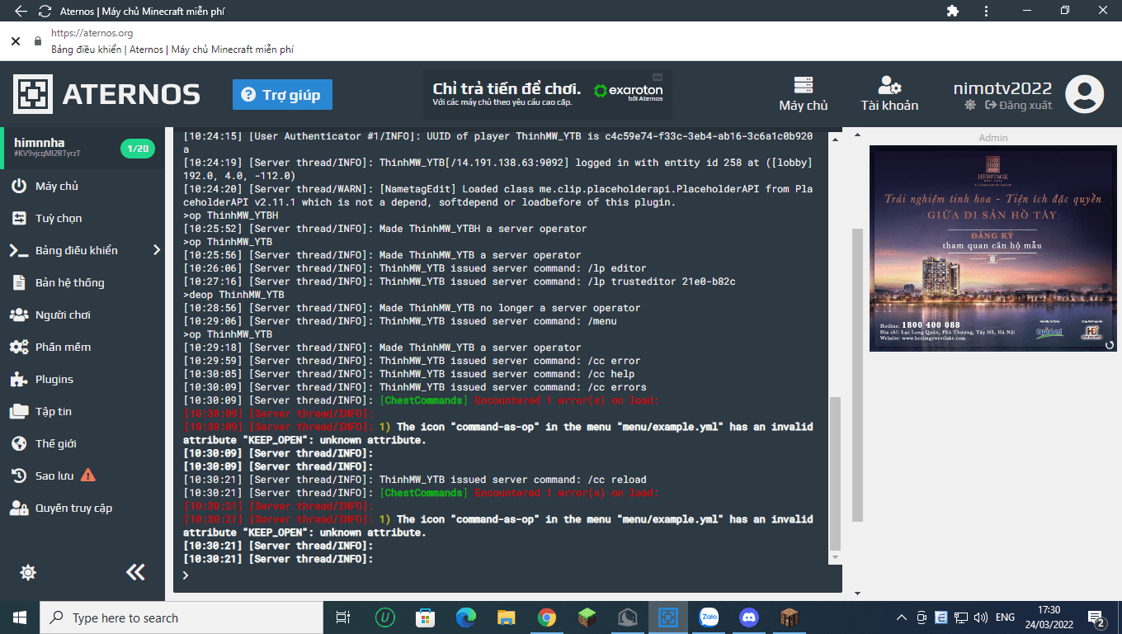Screen dimensions: 1122x634
Task: Open the browser three-dot menu
Action: [987, 11]
